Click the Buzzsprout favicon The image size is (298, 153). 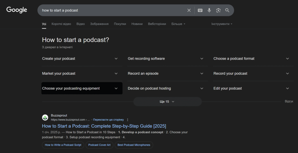click(45, 118)
